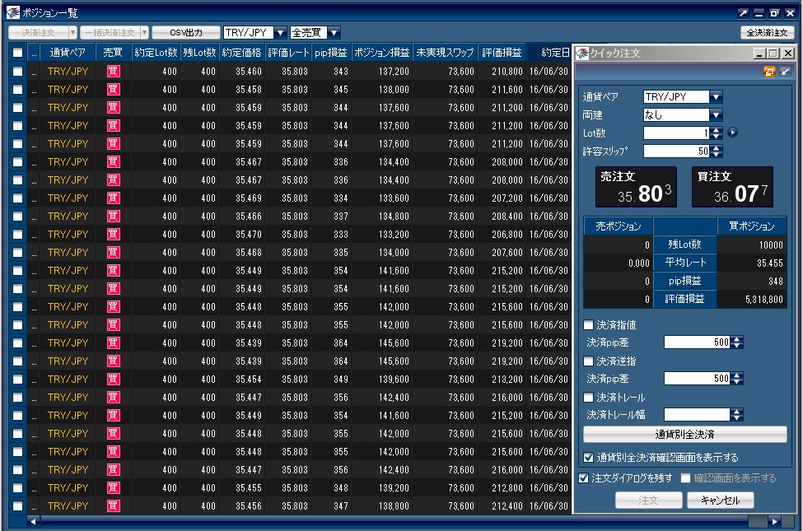
Task: Click the quick order panel logo icon
Action: pos(582,53)
